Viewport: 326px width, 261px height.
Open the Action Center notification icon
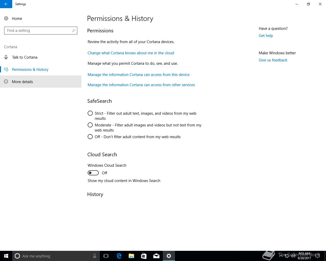tap(318, 256)
